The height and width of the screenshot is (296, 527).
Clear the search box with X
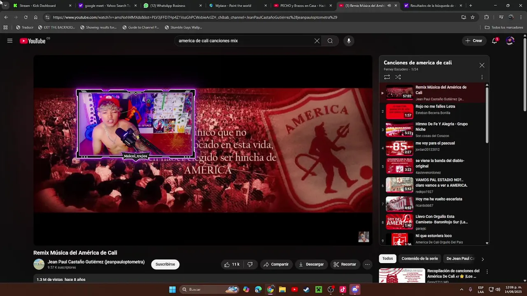(x=317, y=41)
